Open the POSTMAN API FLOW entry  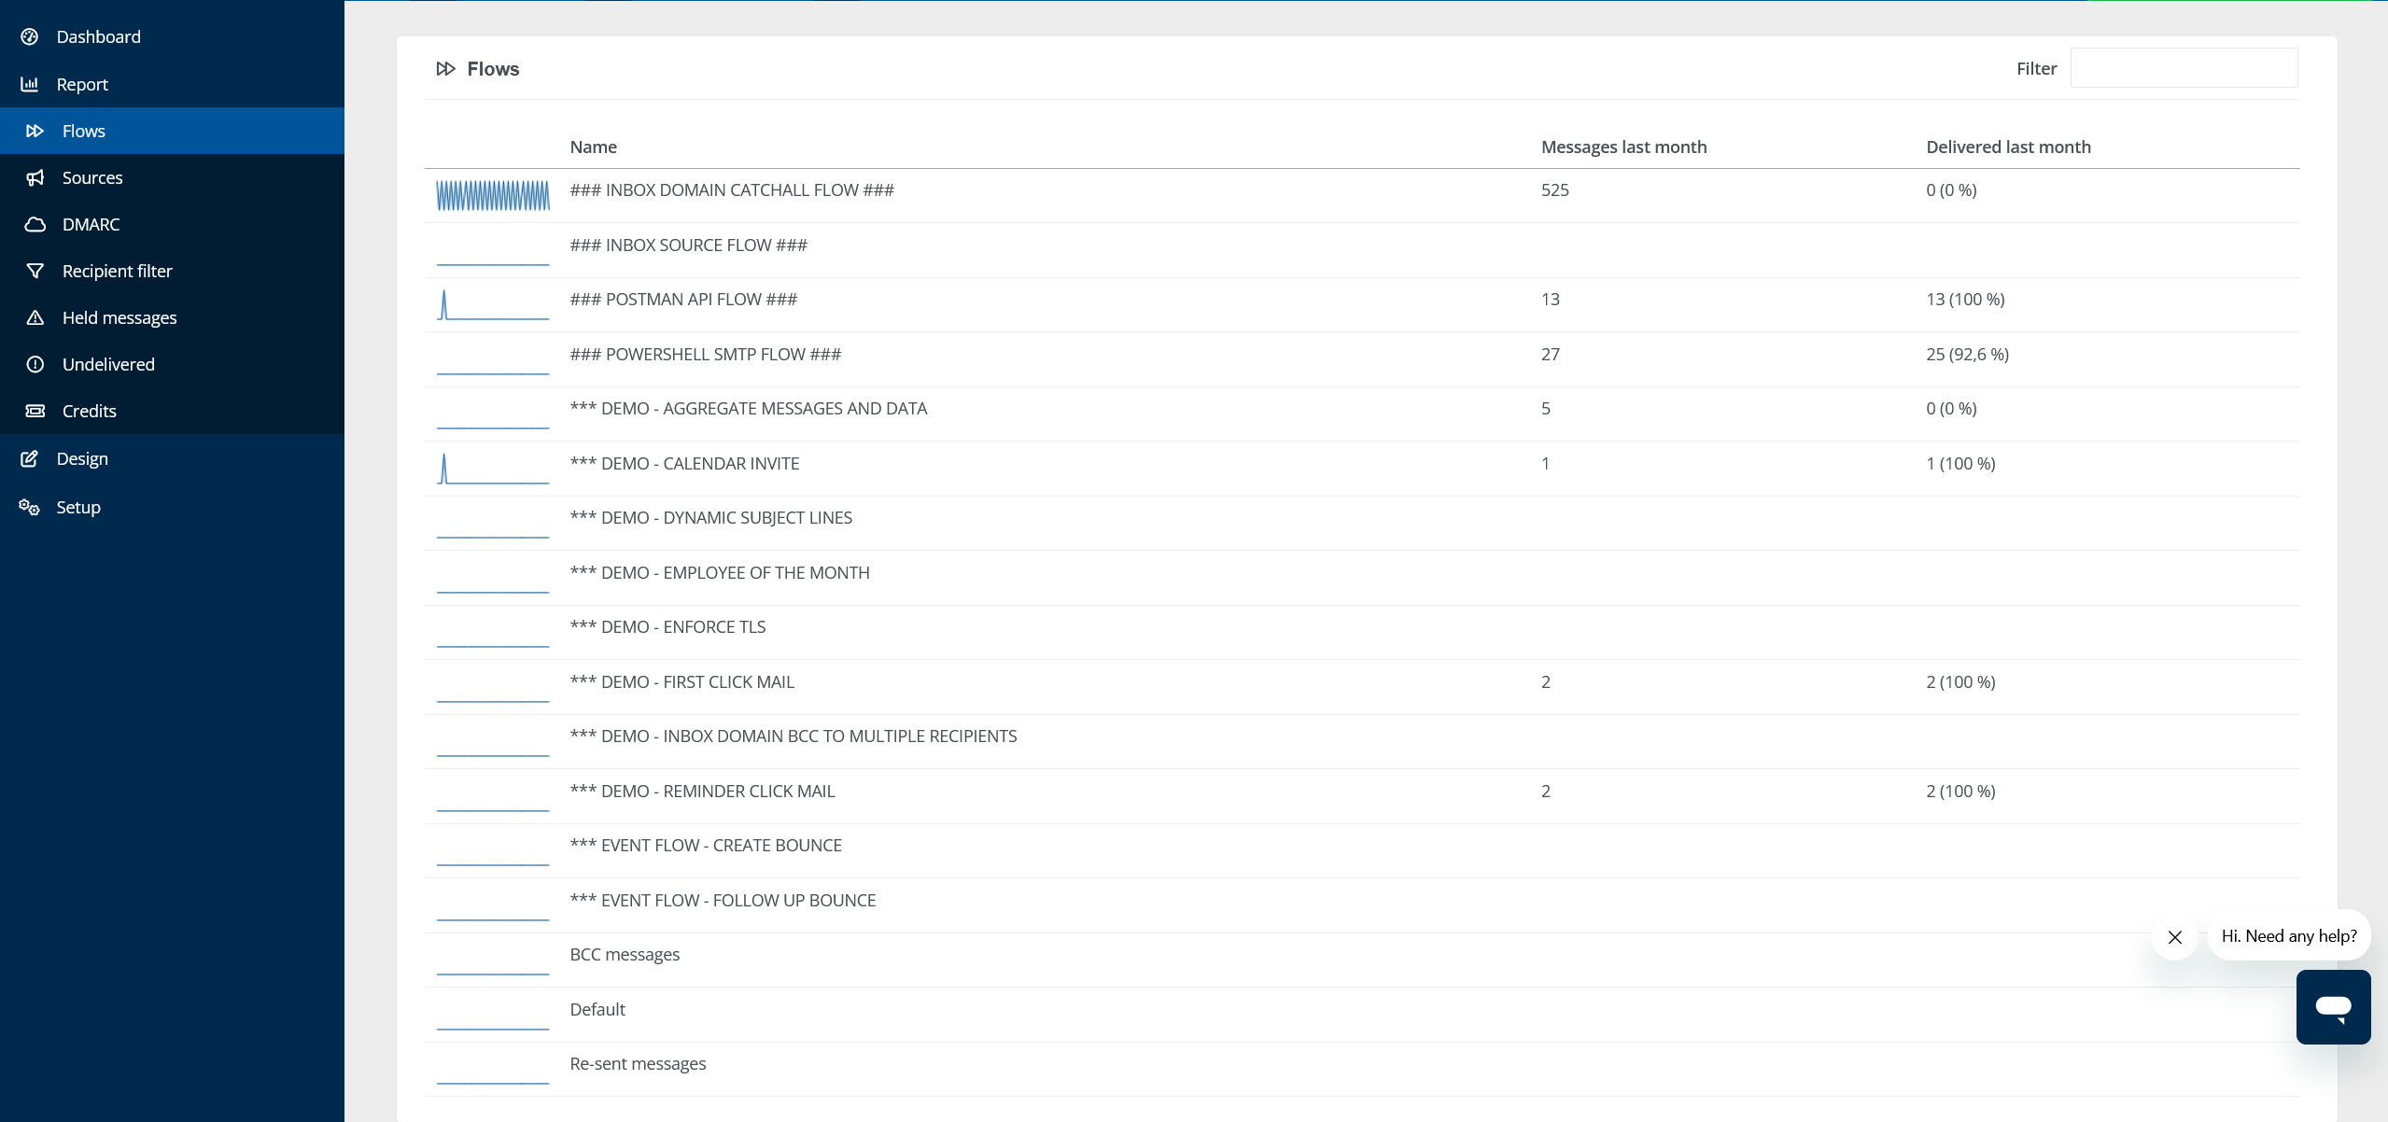click(682, 300)
